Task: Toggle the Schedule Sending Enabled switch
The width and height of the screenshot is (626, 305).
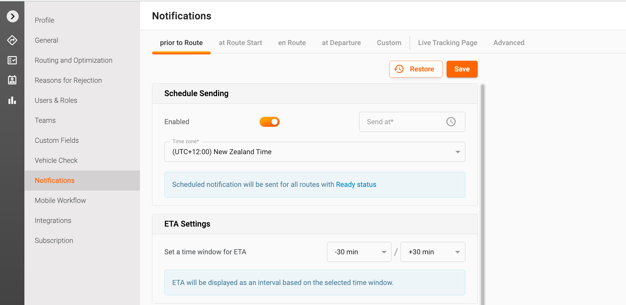Action: (269, 122)
